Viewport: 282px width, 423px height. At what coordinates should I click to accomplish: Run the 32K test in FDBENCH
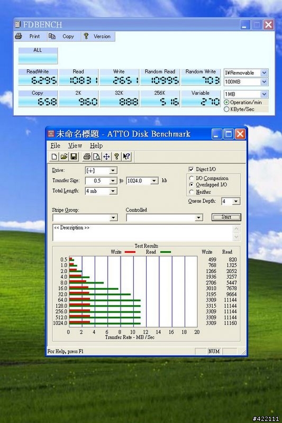pyautogui.click(x=119, y=98)
